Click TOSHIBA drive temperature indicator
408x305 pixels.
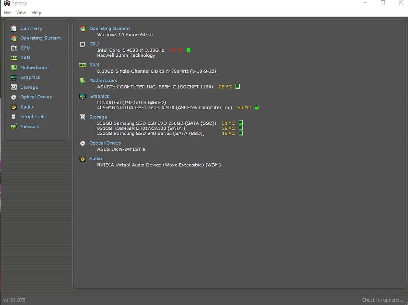coord(241,128)
